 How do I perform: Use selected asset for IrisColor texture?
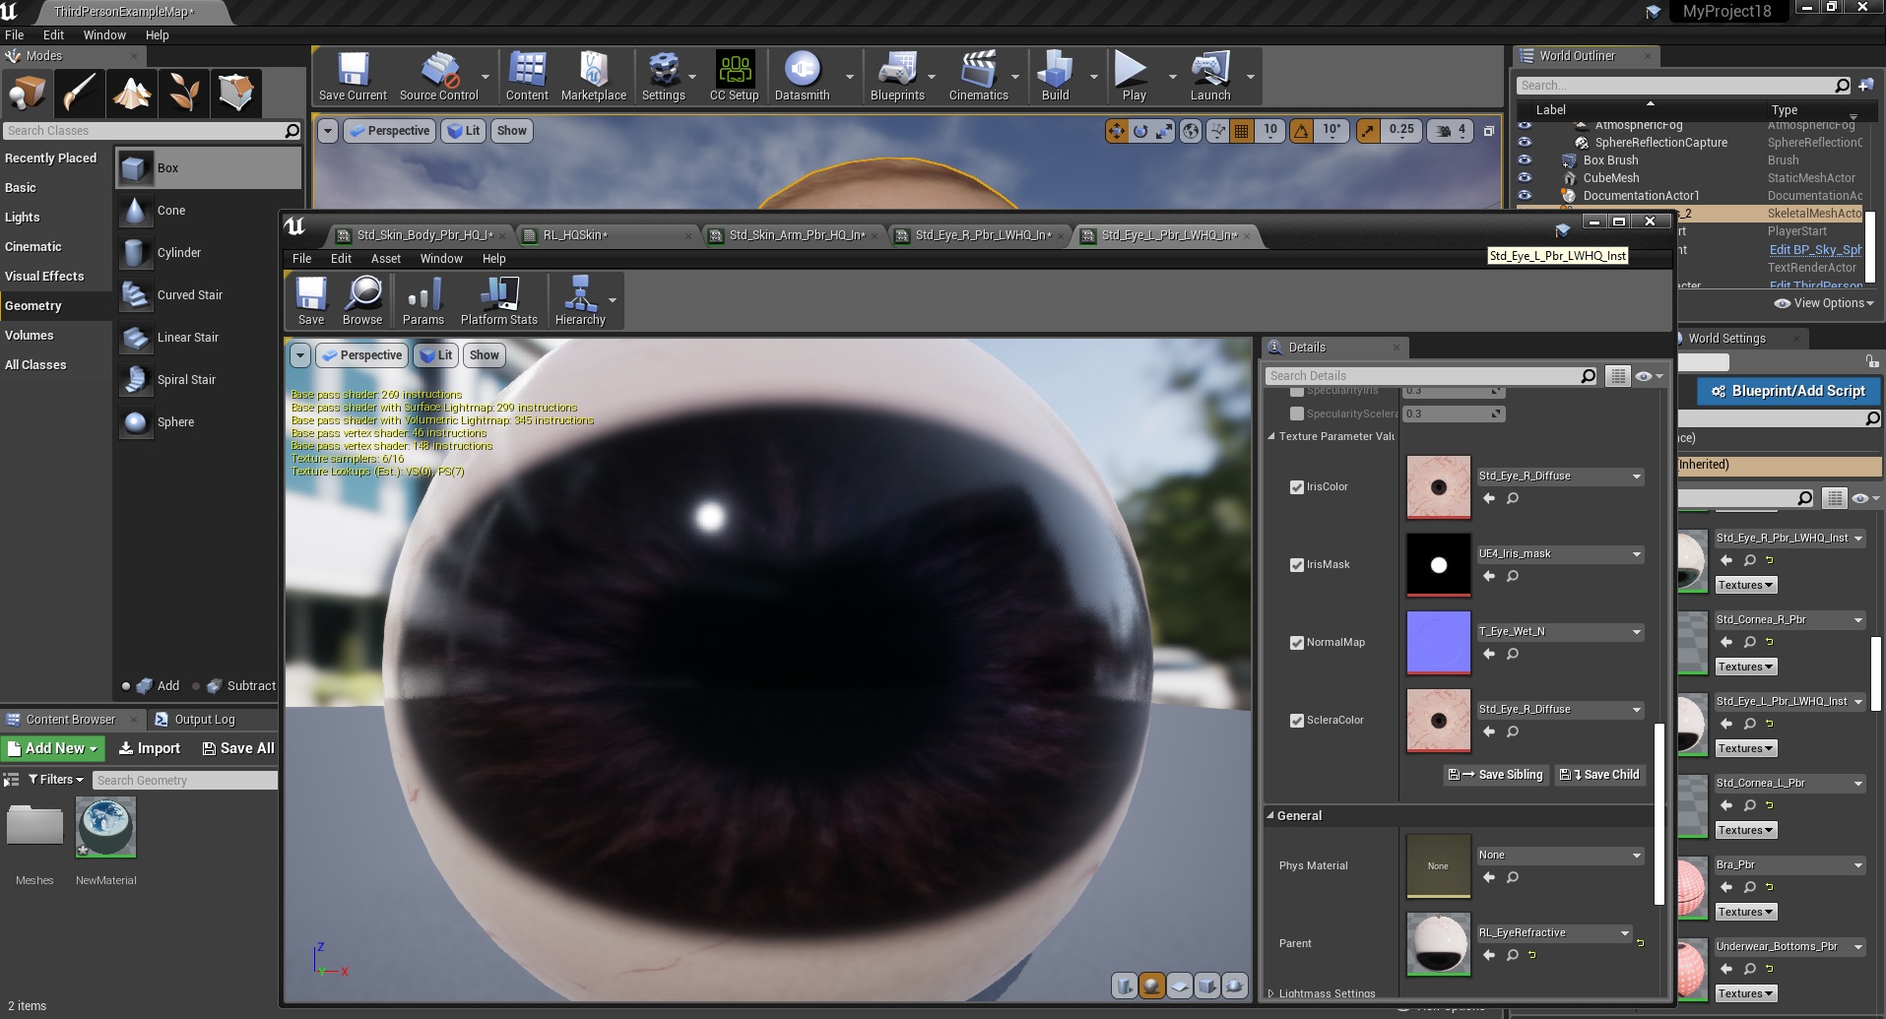[x=1489, y=498]
